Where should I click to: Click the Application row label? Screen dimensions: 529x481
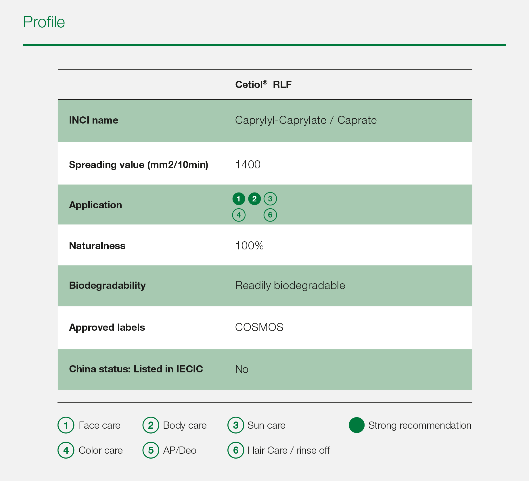point(95,205)
